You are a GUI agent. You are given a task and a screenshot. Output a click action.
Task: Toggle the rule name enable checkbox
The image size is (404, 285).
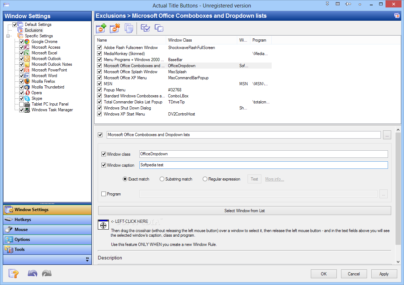click(x=100, y=135)
